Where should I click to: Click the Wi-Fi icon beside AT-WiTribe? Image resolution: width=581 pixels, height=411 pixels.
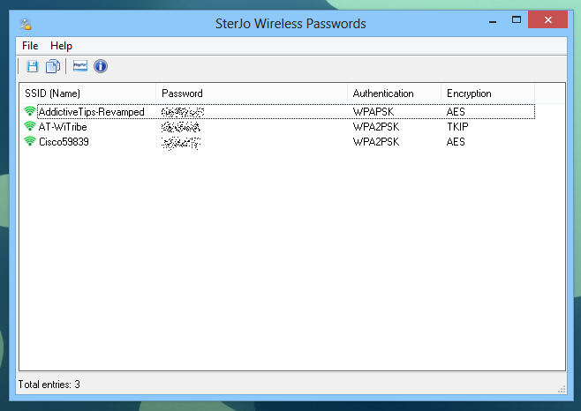(30, 126)
